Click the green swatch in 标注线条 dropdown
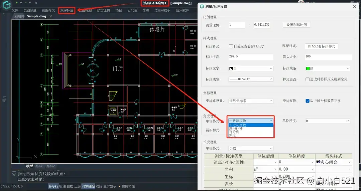The image size is (361, 191). [308, 68]
